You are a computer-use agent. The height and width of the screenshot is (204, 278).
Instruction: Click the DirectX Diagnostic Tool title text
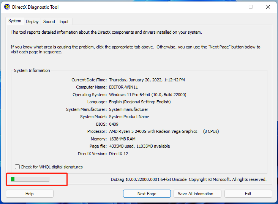(35, 7)
